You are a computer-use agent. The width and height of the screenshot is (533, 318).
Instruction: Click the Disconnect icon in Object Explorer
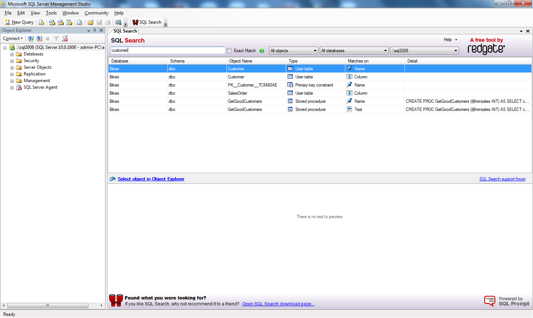(39, 38)
